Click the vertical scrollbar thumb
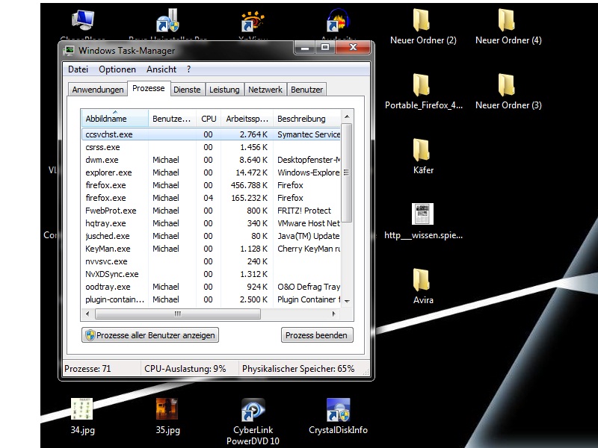598x448 pixels. pyautogui.click(x=347, y=172)
